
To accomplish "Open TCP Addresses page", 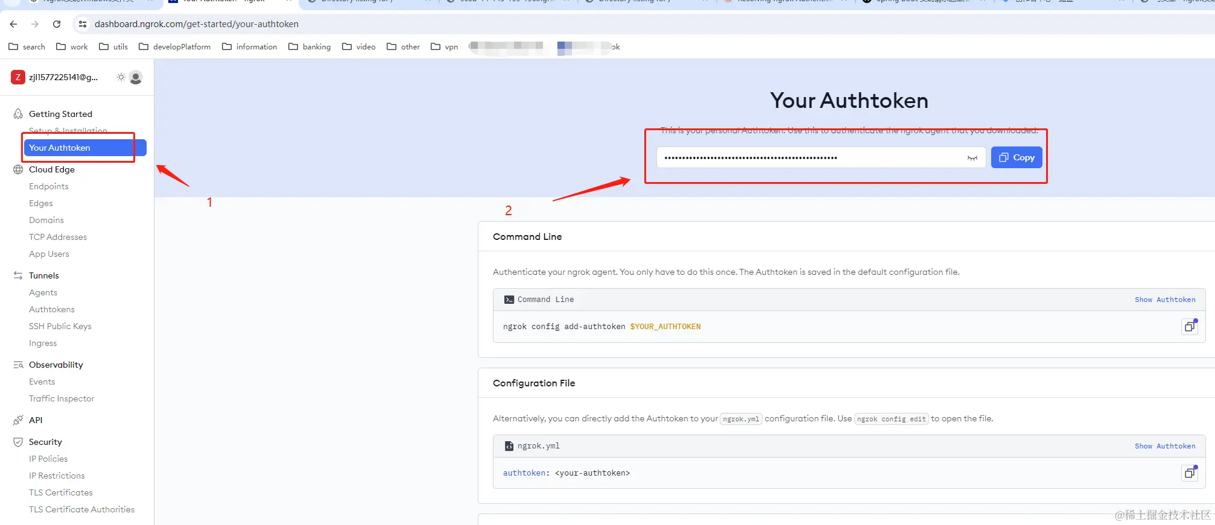I will (x=58, y=237).
